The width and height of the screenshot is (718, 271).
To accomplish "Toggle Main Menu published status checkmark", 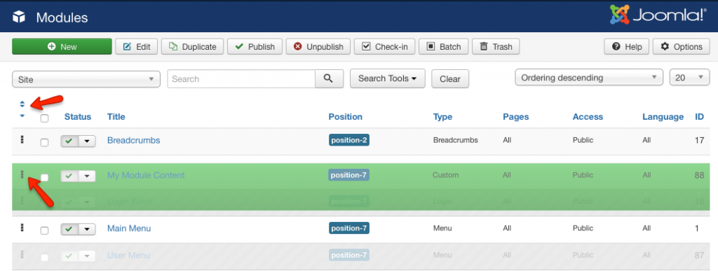I will point(69,229).
